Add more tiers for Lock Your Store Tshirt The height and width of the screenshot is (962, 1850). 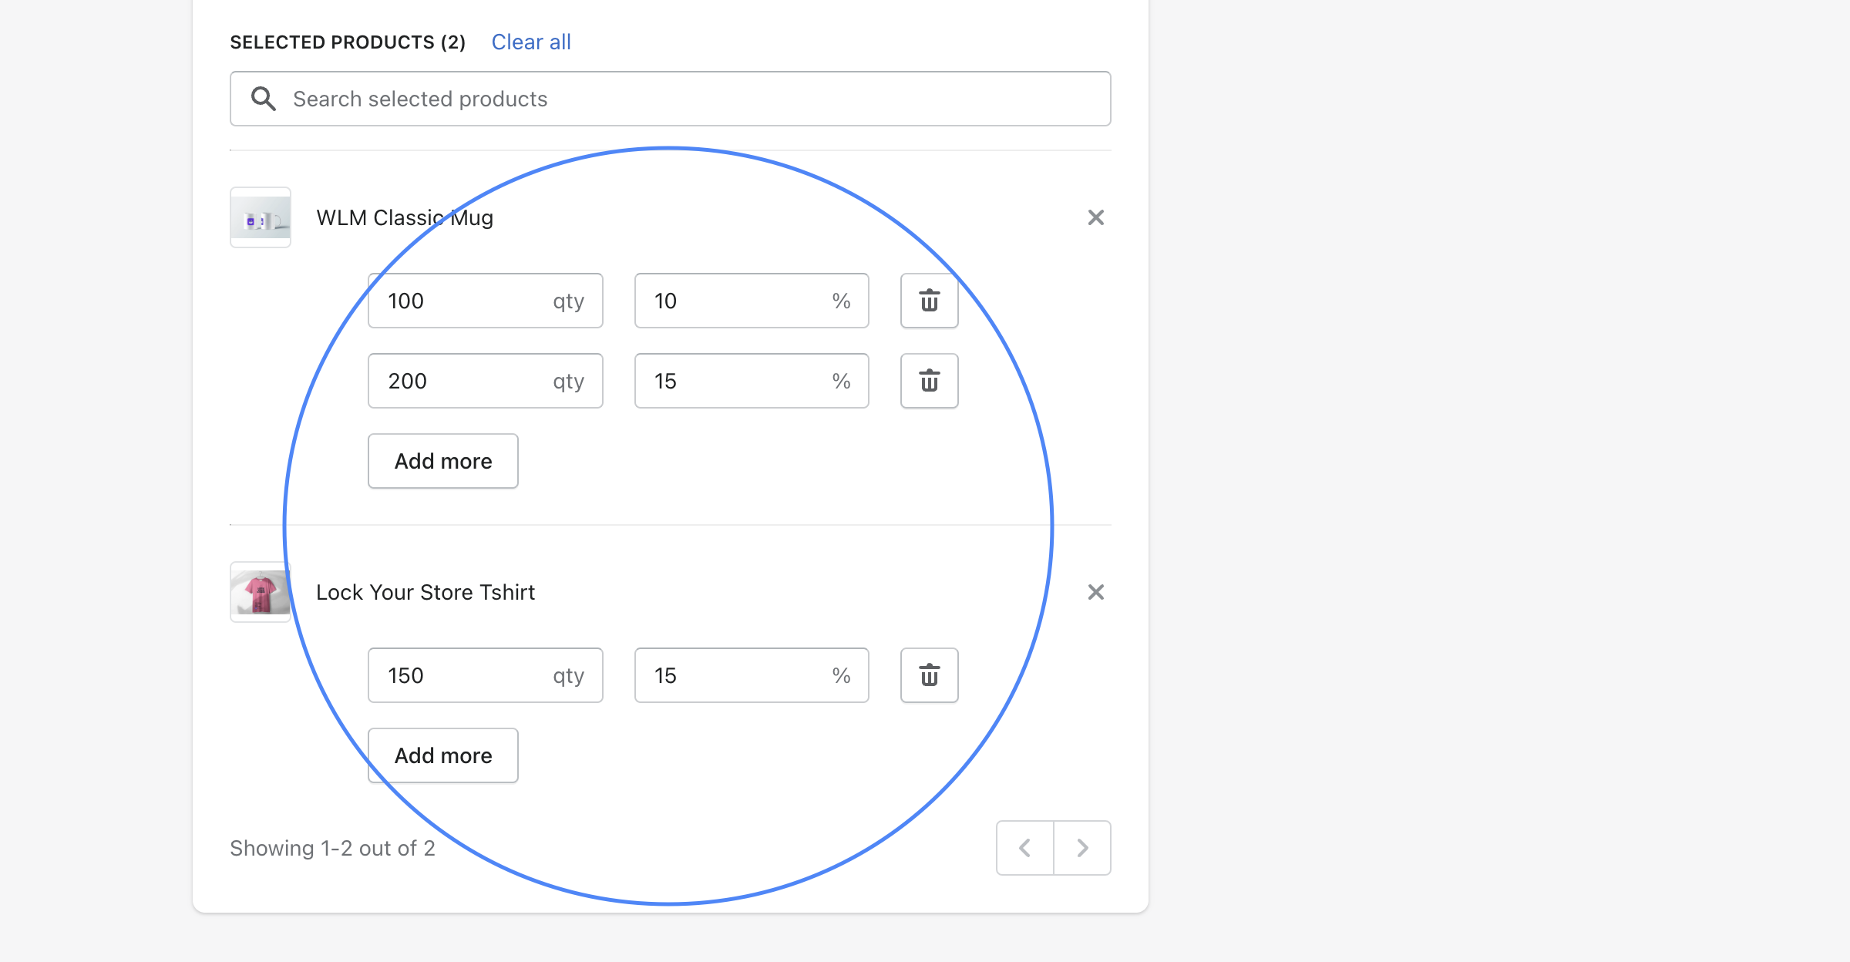(443, 755)
